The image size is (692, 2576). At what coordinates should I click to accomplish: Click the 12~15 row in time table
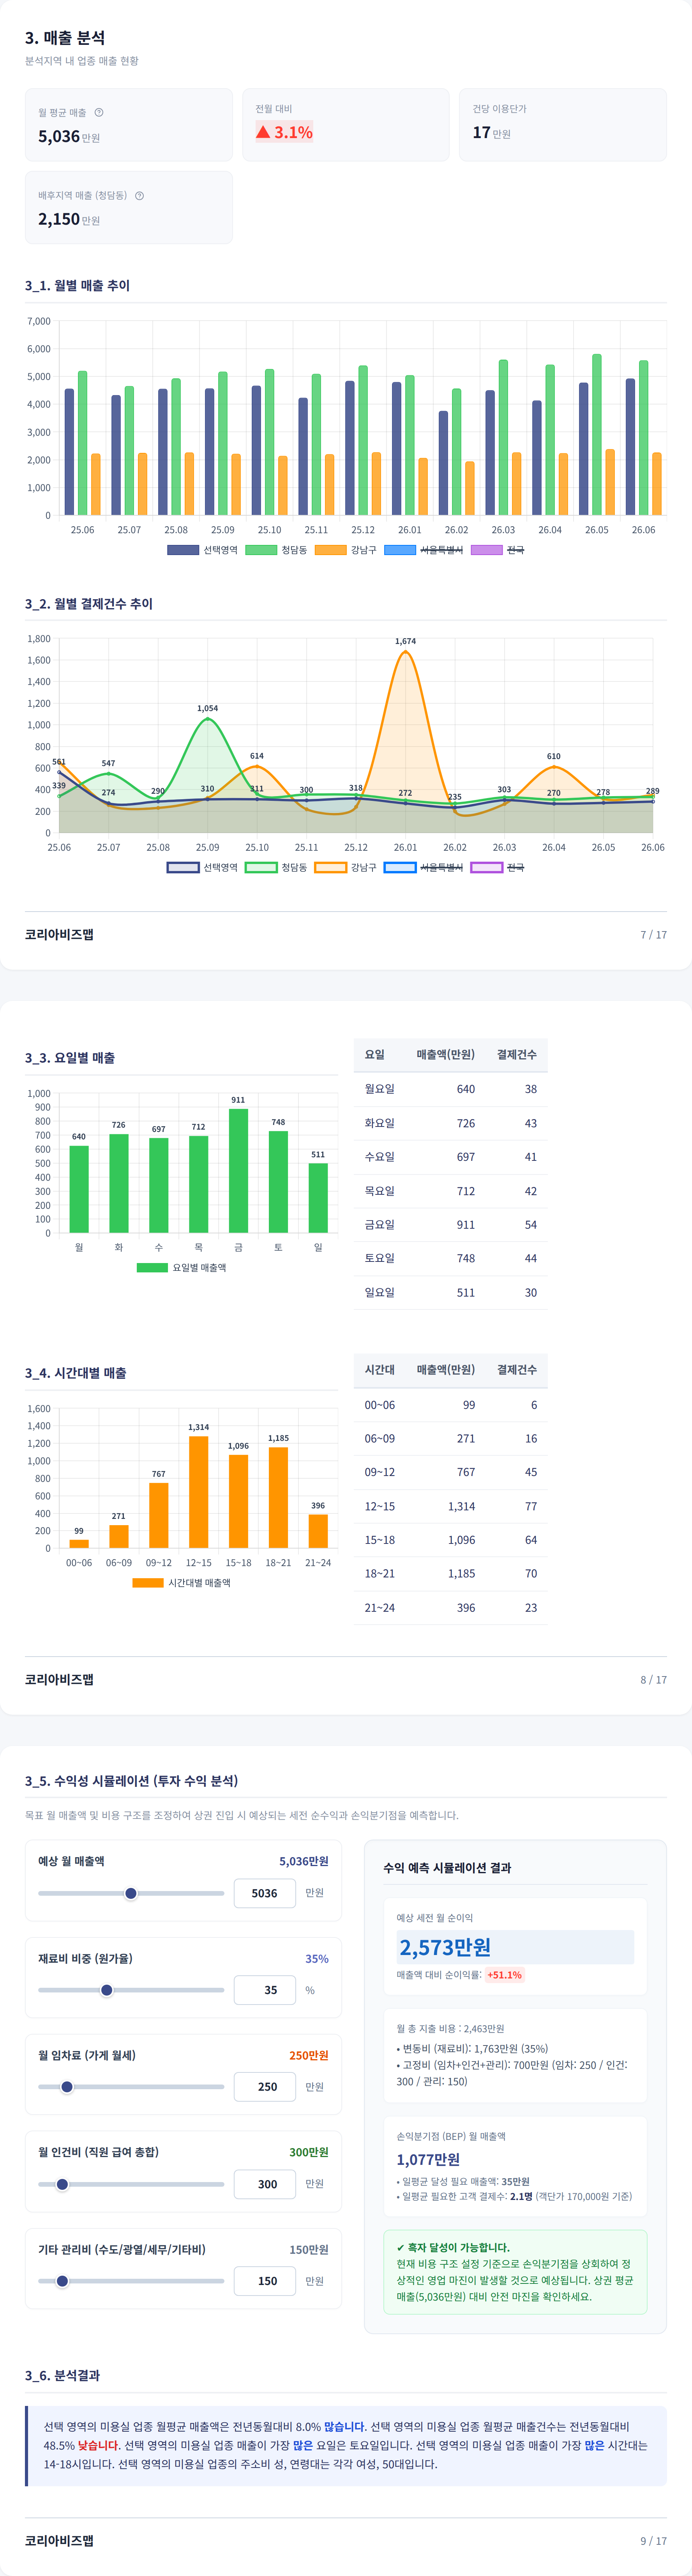(x=450, y=1506)
